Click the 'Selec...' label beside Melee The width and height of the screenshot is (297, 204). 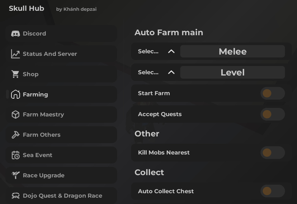(x=148, y=51)
